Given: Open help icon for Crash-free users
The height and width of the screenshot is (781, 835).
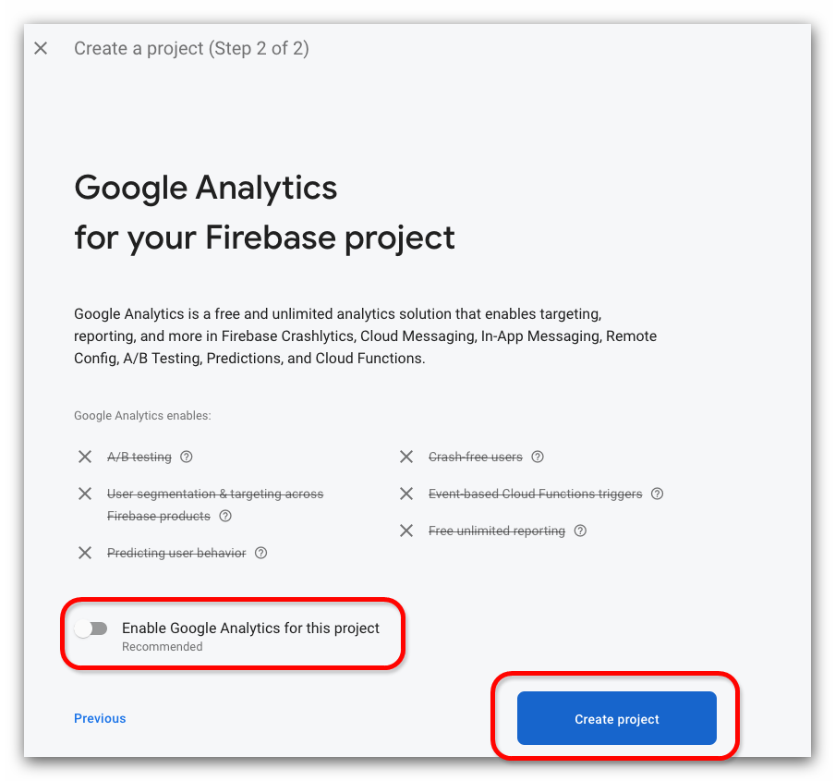Looking at the screenshot, I should pyautogui.click(x=538, y=457).
